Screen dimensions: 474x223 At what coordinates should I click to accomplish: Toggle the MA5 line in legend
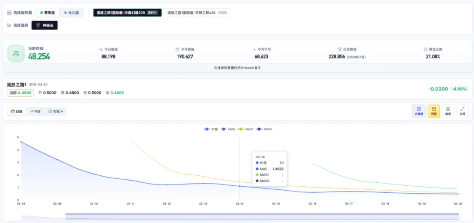coord(228,129)
